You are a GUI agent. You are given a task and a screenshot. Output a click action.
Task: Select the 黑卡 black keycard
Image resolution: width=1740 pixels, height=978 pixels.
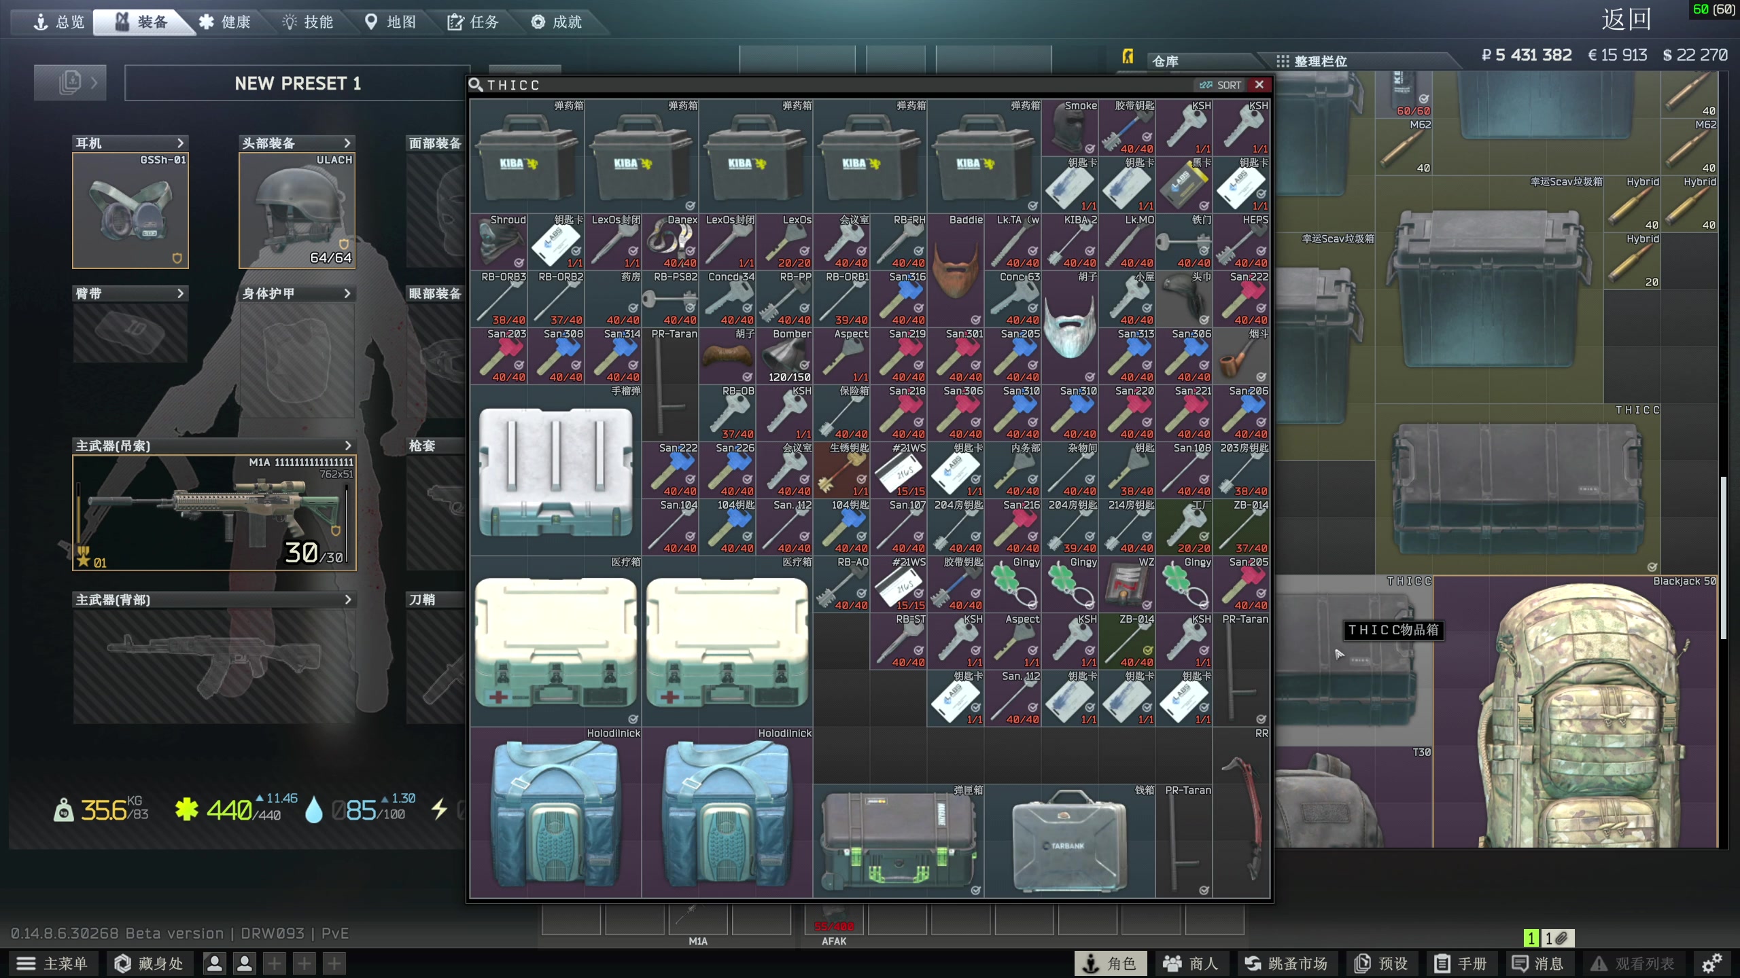(1184, 185)
